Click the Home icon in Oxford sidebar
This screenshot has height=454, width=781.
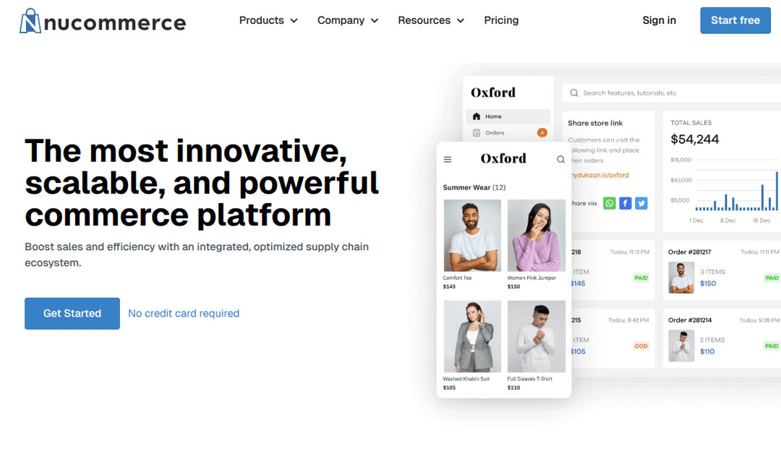pos(476,116)
